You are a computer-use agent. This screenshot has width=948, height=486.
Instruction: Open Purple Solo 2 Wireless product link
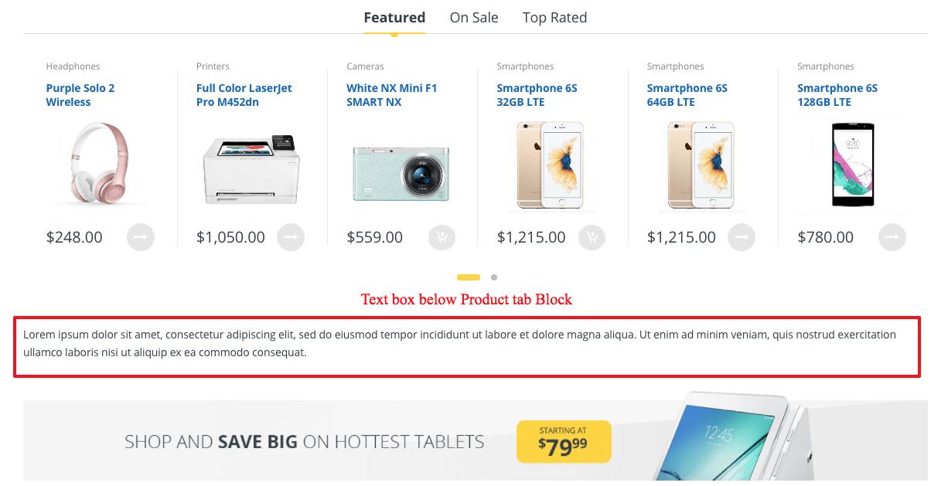point(80,95)
